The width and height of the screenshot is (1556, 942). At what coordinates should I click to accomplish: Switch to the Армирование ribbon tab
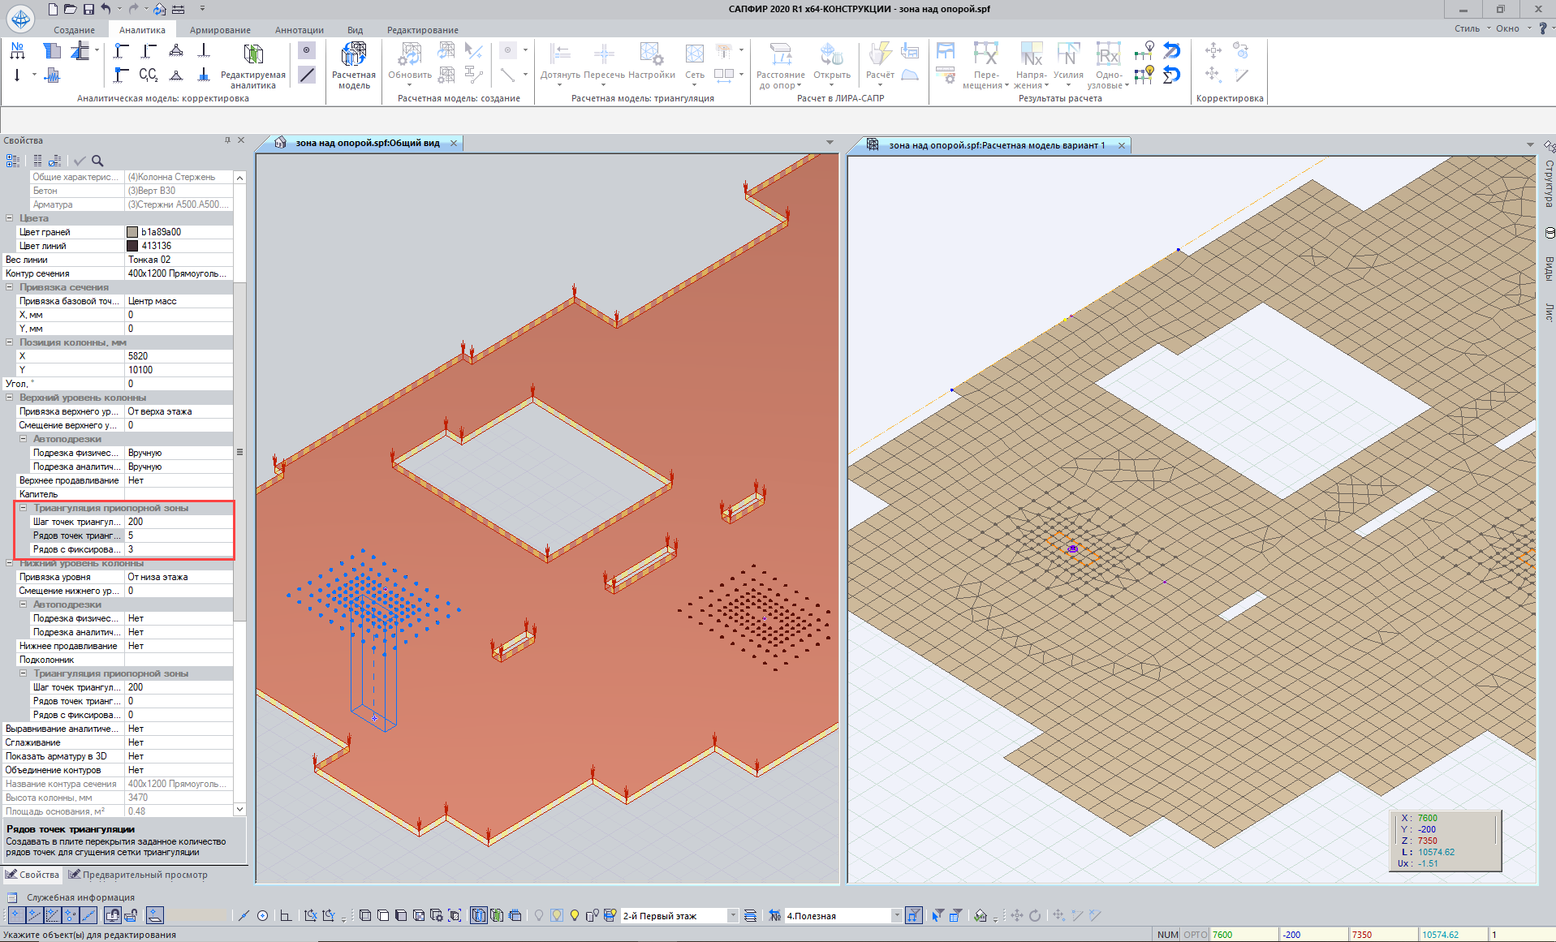point(220,30)
